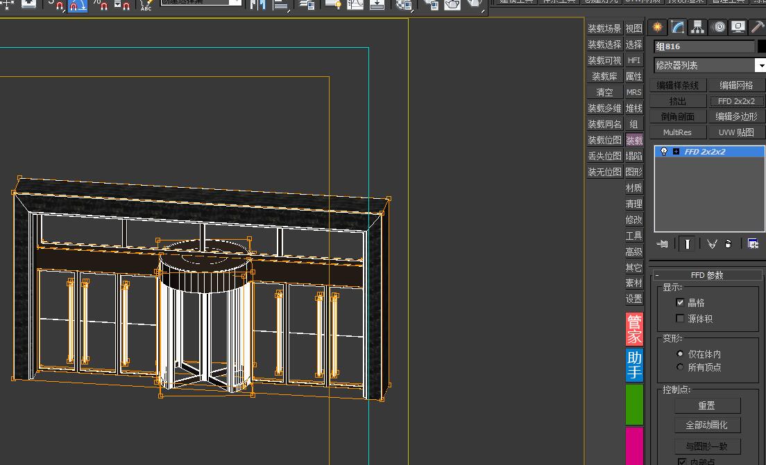The height and width of the screenshot is (465, 766).
Task: Toggle FFD 2x2x2 modifier lightbulb
Action: 664,151
